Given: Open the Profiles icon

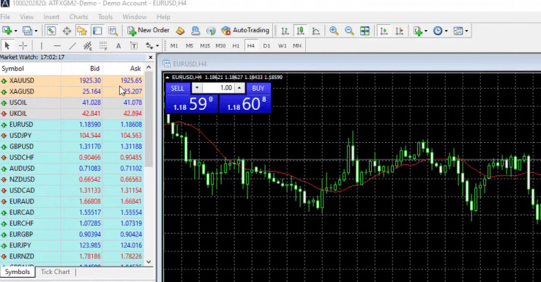Looking at the screenshot, I should 27,31.
